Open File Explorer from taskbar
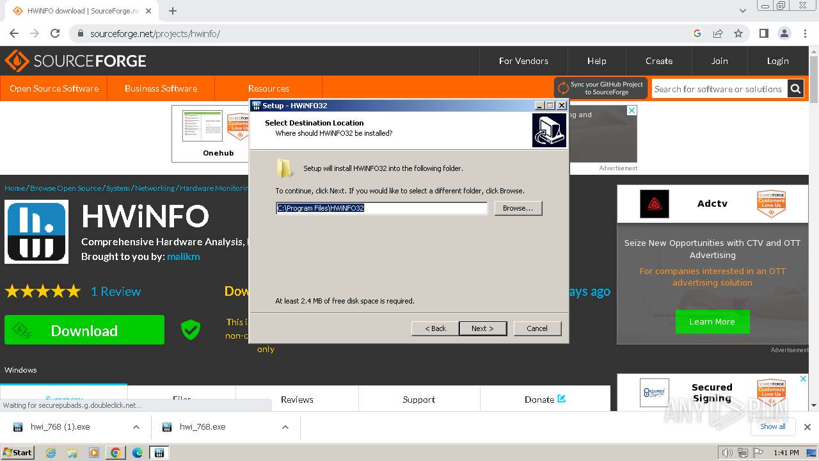 (72, 453)
